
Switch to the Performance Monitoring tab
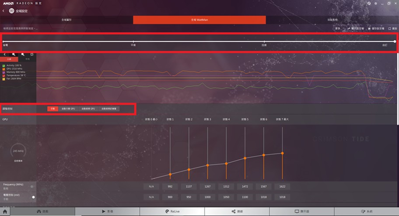click(332, 20)
